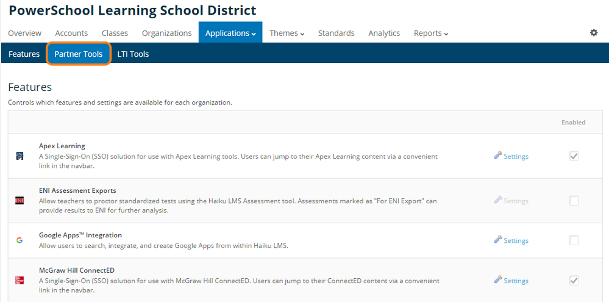Go to the Analytics menu item
The width and height of the screenshot is (609, 302).
pyautogui.click(x=384, y=33)
